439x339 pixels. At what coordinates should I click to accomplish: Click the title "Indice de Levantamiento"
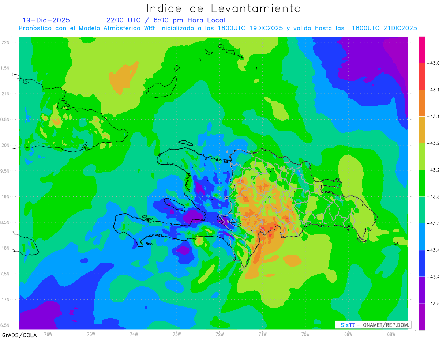[x=223, y=8]
